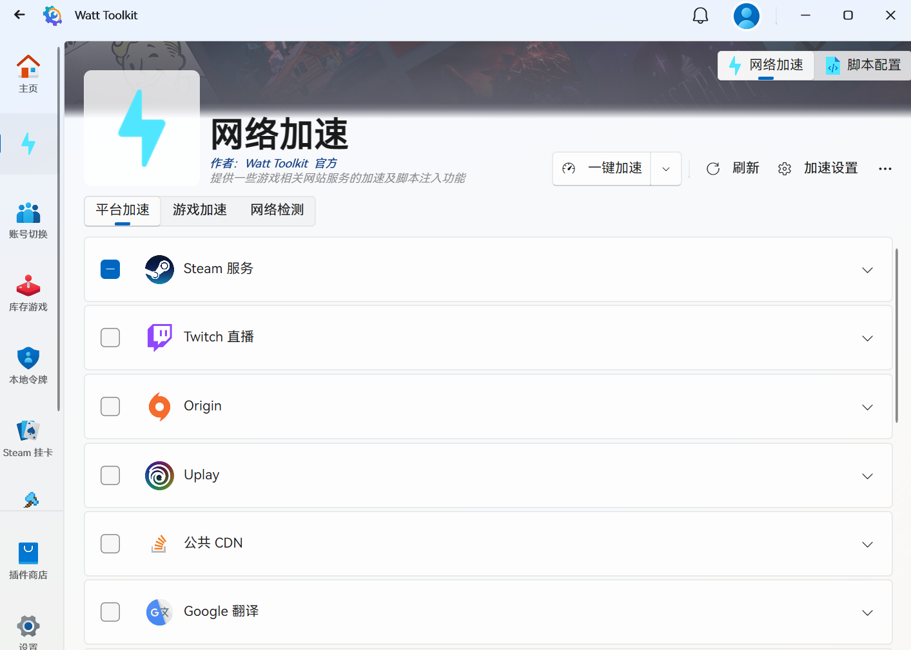Enable the Google 翻译 checkbox
The width and height of the screenshot is (911, 650).
(110, 612)
